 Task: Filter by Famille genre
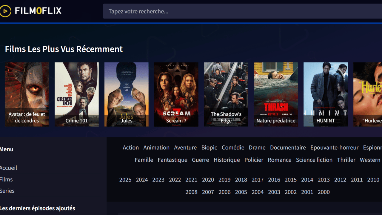(144, 160)
